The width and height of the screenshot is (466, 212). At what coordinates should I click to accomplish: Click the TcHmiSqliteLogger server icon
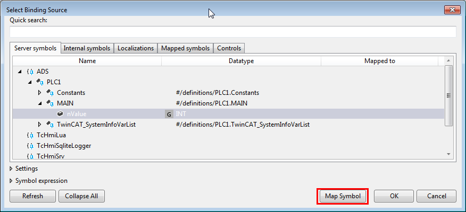click(30, 146)
